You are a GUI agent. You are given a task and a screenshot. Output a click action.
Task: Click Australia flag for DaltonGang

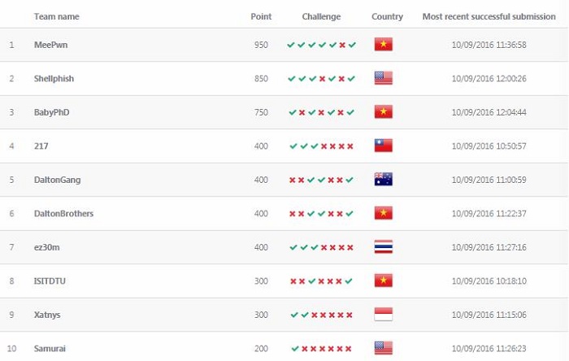[383, 179]
